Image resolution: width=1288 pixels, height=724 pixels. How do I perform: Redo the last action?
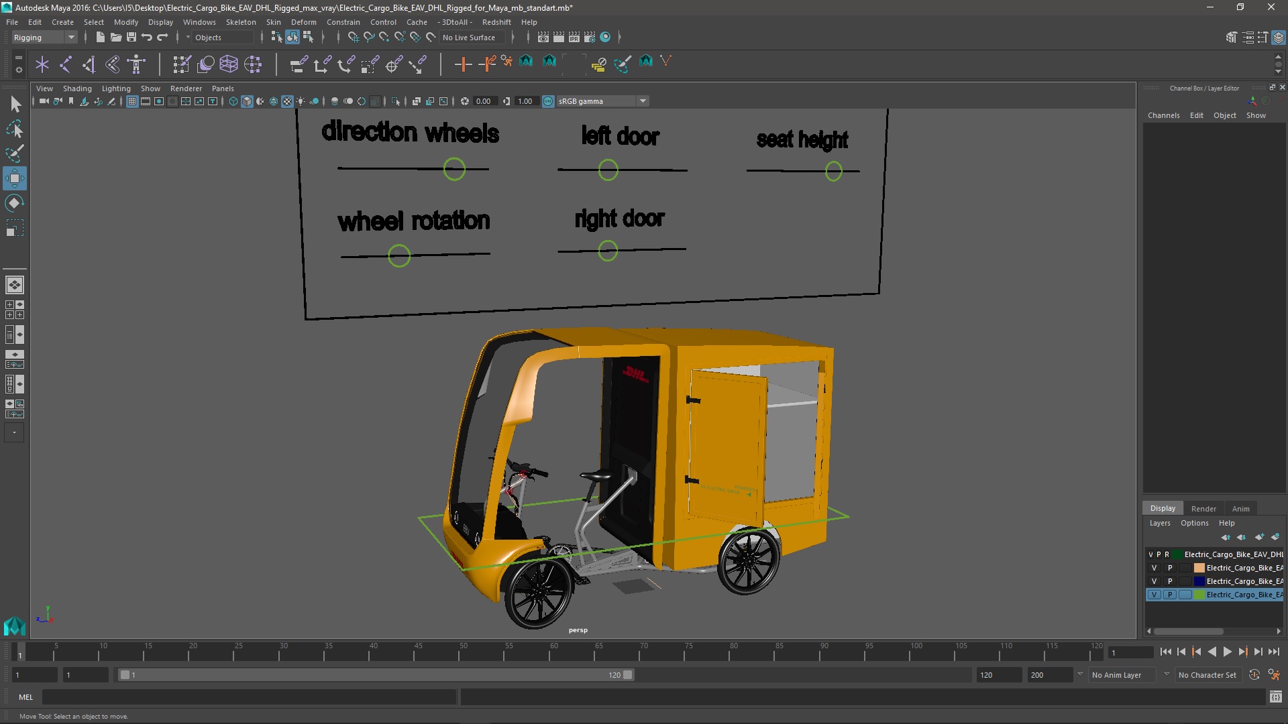click(x=162, y=37)
